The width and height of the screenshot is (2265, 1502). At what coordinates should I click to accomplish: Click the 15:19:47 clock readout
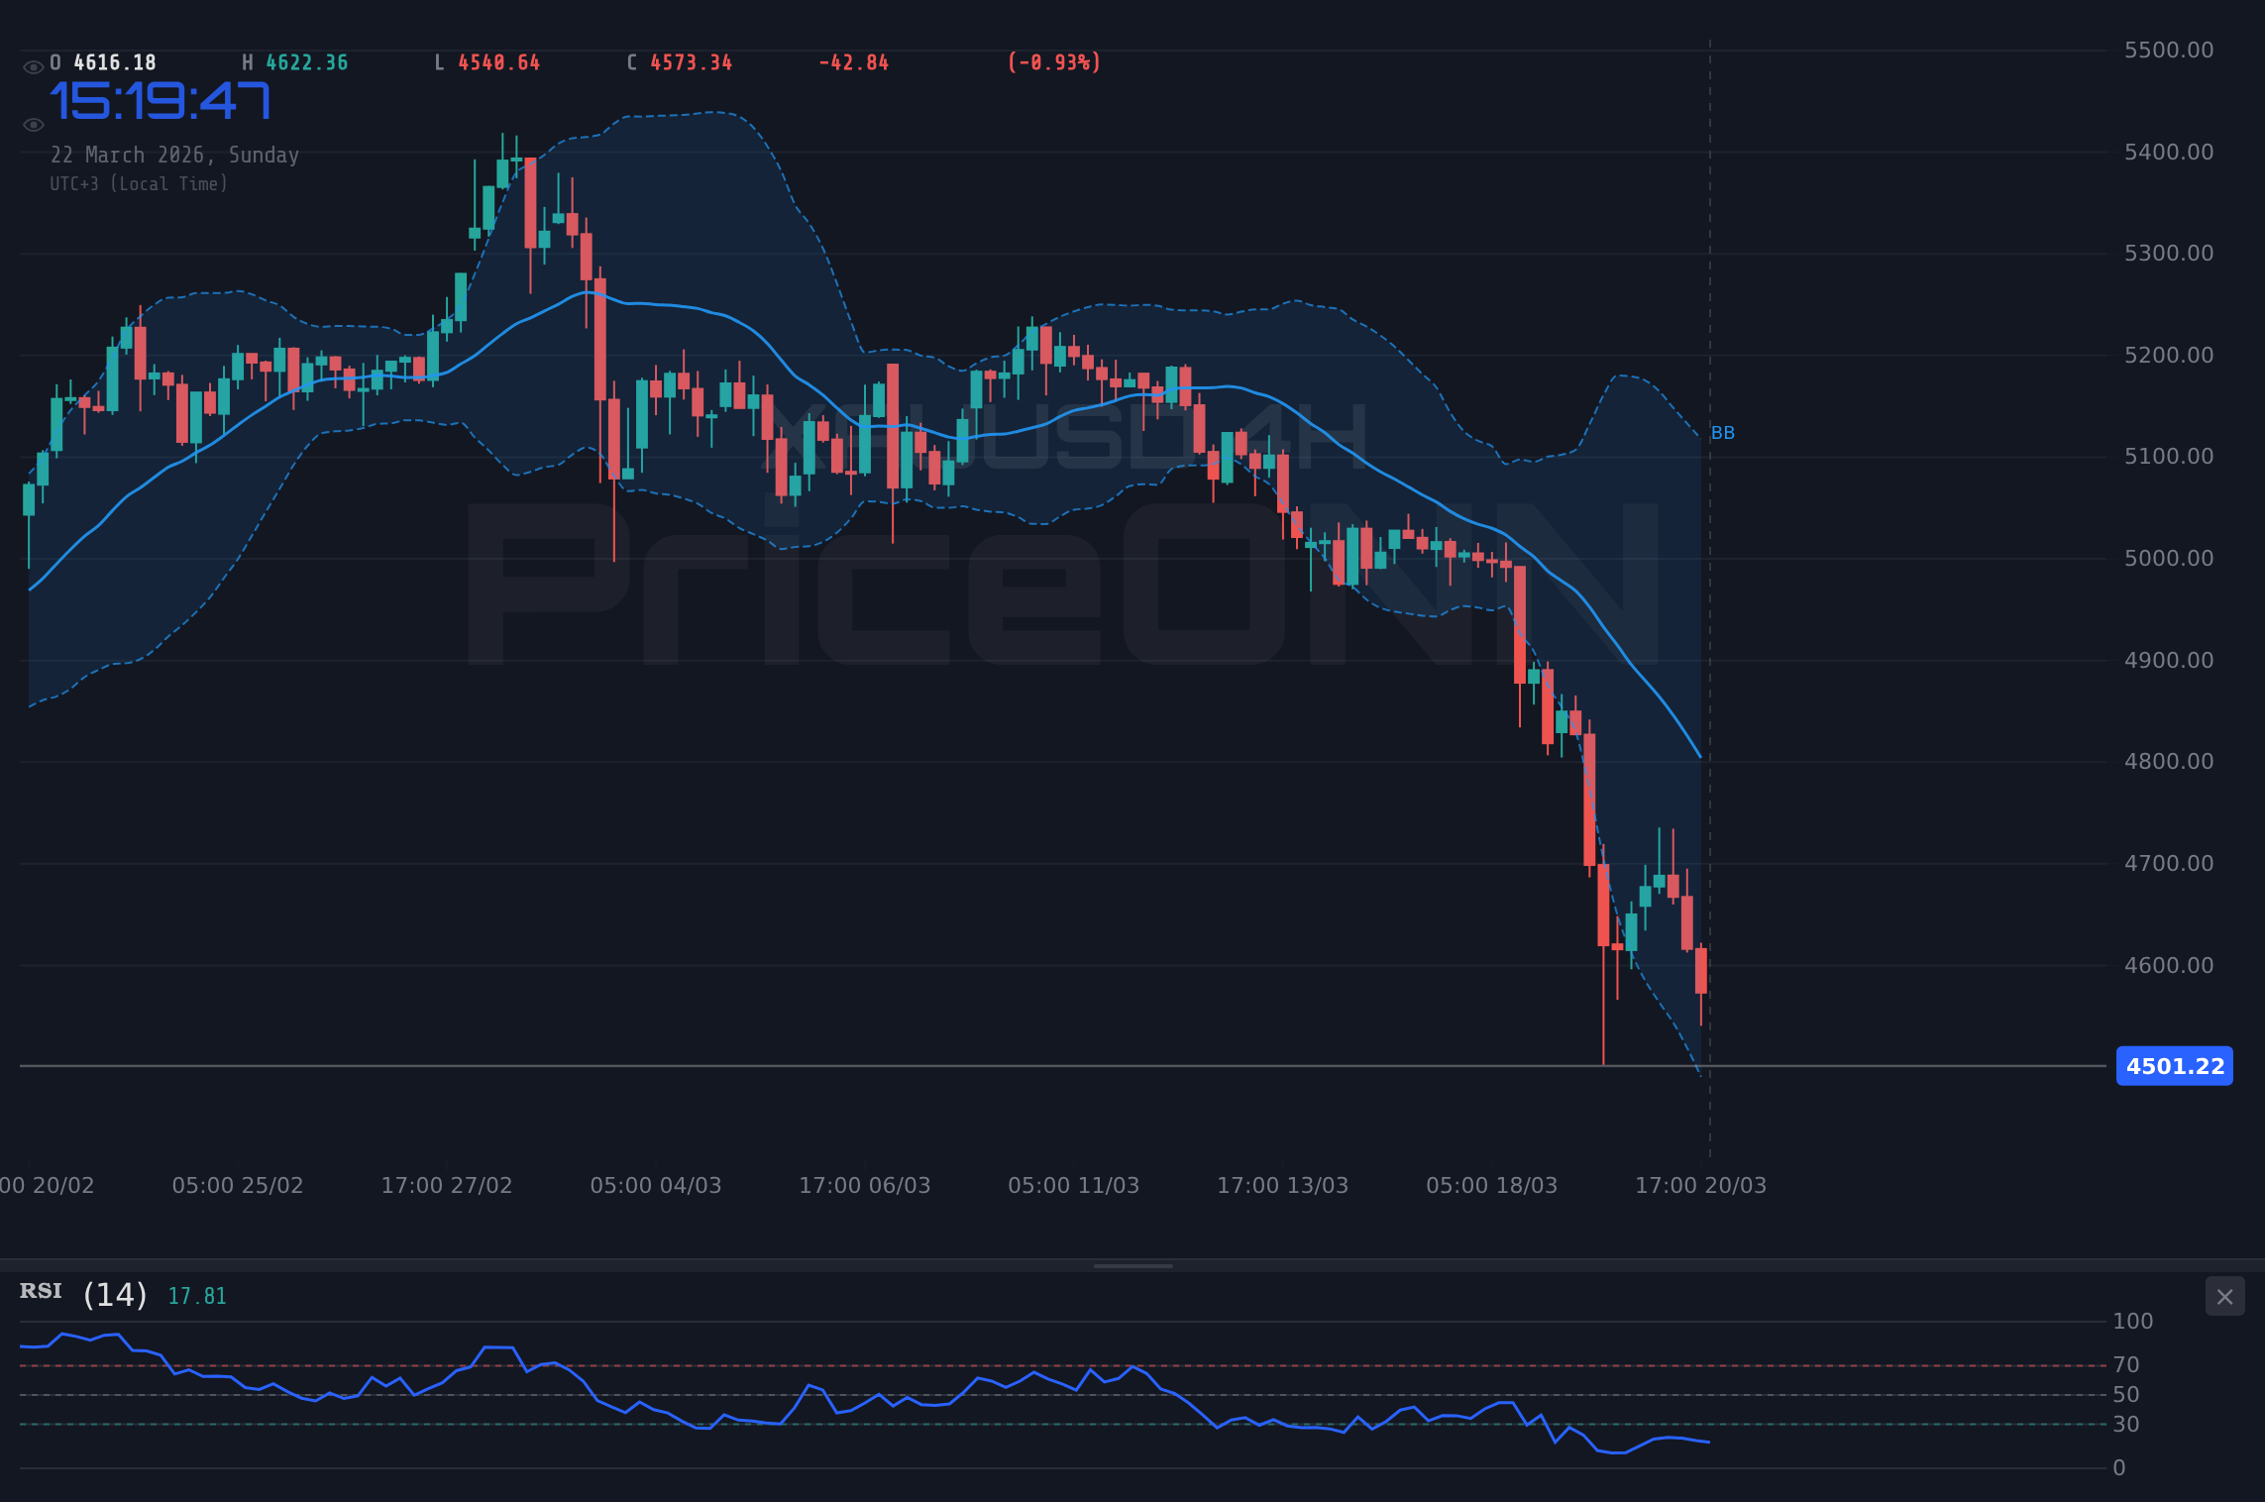[x=162, y=99]
